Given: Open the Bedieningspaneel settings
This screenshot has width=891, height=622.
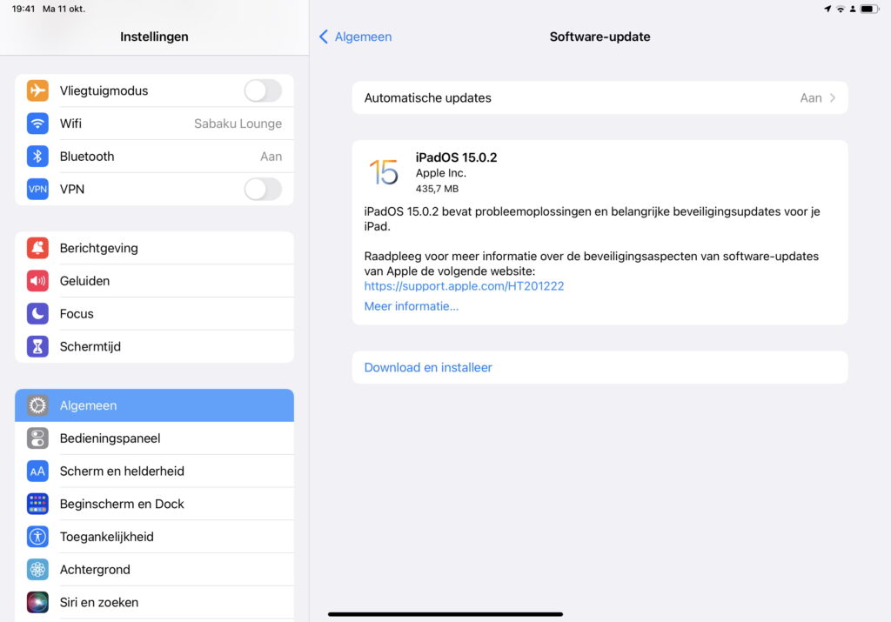Looking at the screenshot, I should point(110,438).
